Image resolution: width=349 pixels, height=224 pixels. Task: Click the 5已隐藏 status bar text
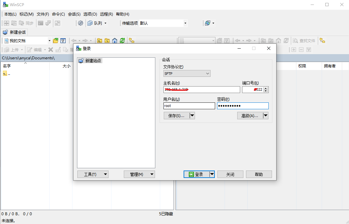[x=166, y=214]
